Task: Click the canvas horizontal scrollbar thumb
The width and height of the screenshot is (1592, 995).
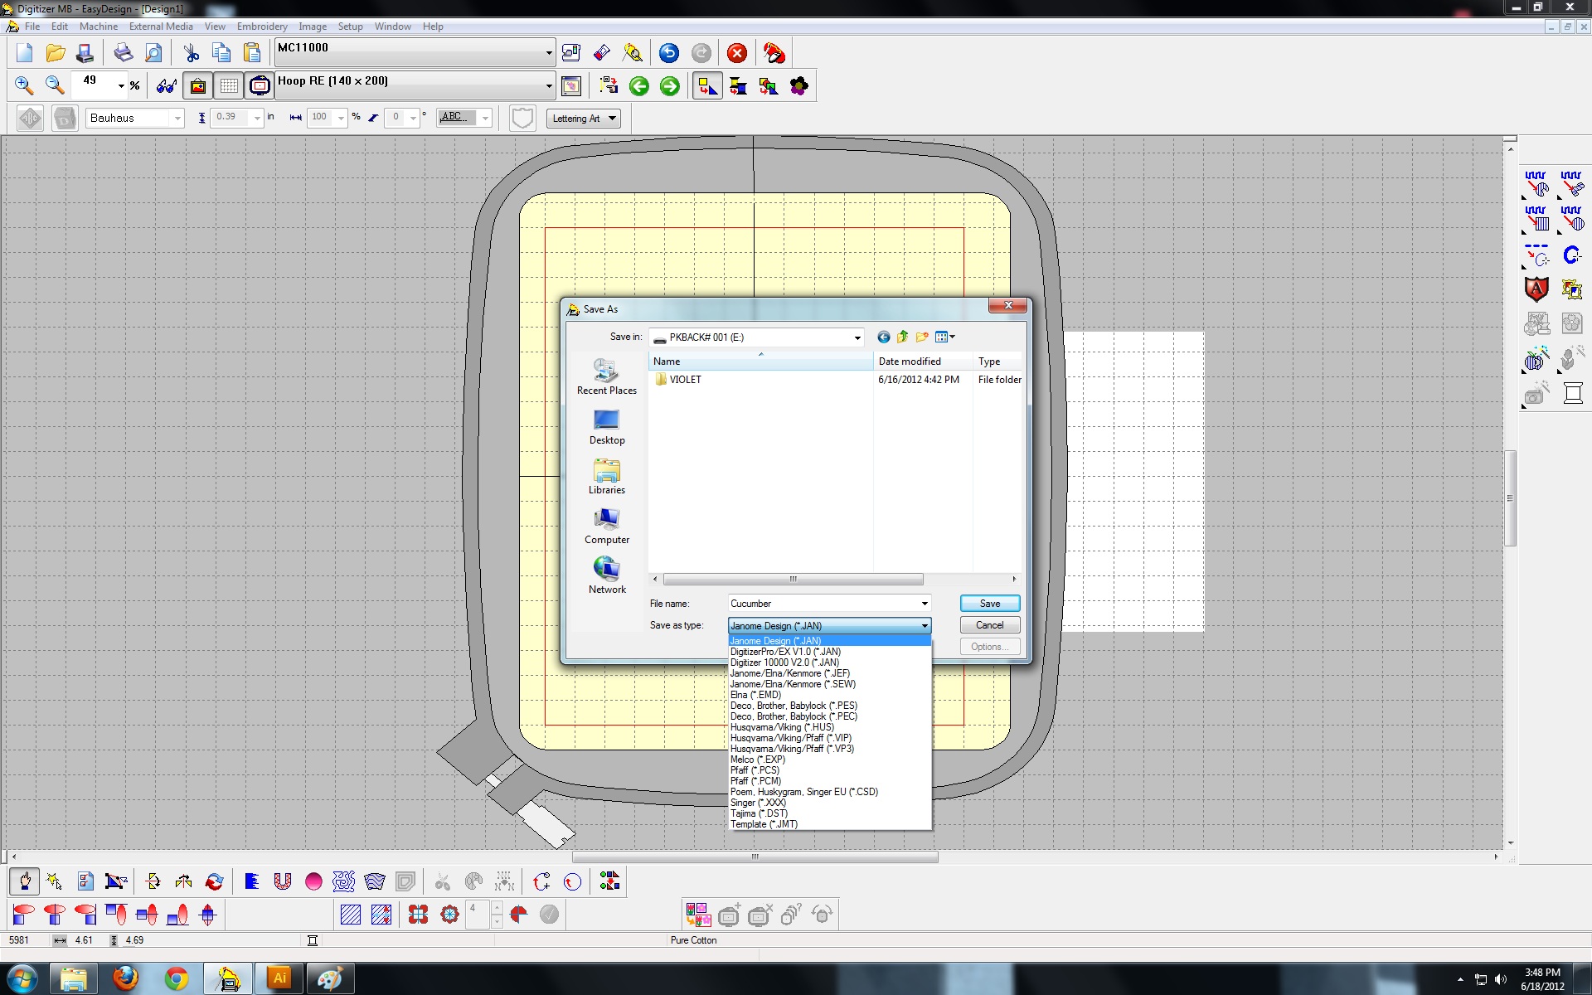Action: coord(755,857)
